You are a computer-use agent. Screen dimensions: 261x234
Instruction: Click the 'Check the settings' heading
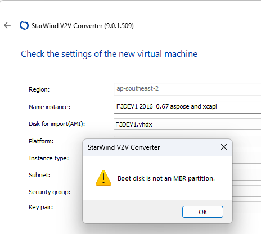pos(109,54)
